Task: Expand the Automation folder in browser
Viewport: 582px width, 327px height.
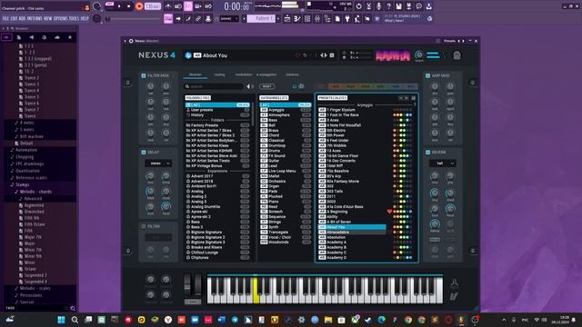Action: (26, 150)
